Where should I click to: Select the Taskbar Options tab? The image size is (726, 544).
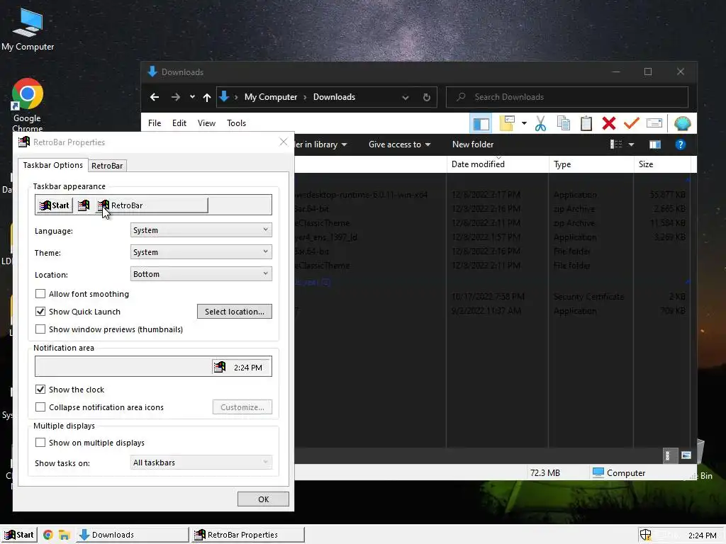pyautogui.click(x=52, y=165)
